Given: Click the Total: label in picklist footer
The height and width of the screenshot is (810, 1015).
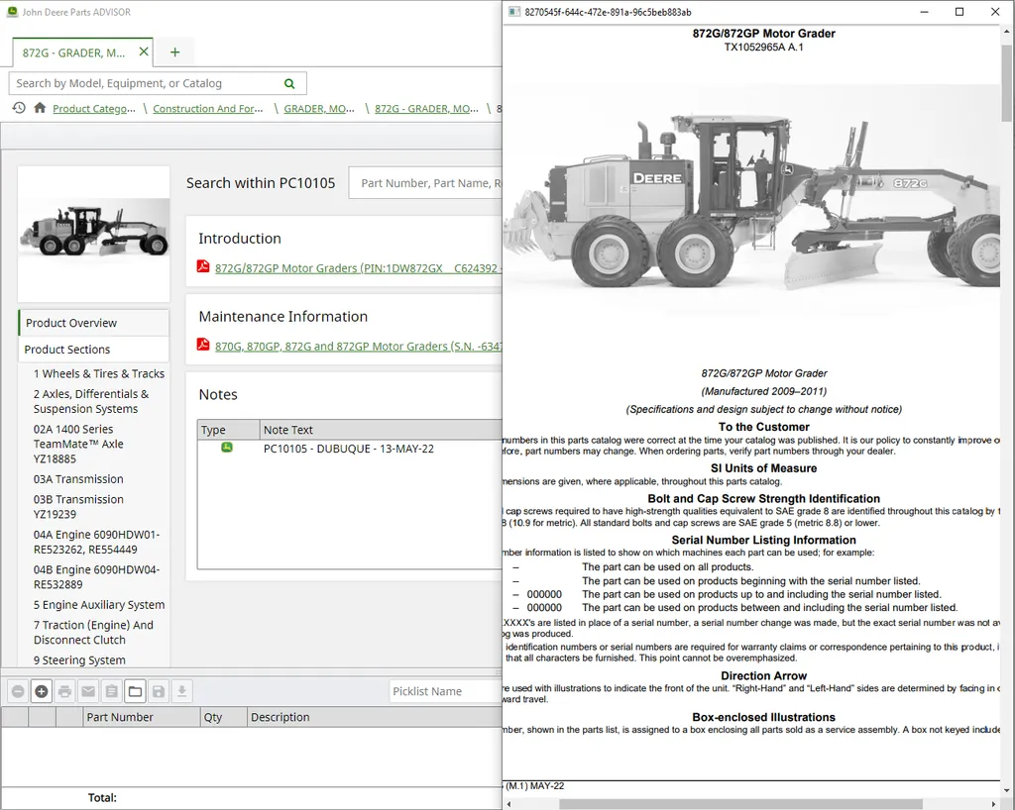Looking at the screenshot, I should (102, 798).
